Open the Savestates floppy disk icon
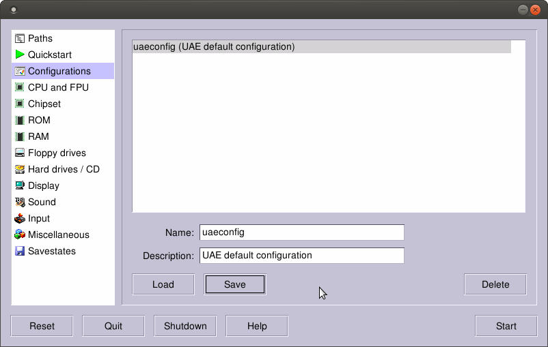Screen dimensions: 548x347 click(x=20, y=252)
